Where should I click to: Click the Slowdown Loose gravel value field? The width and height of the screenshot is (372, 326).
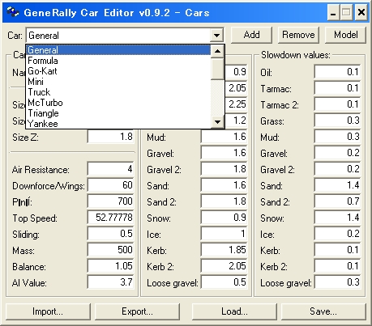pyautogui.click(x=338, y=282)
